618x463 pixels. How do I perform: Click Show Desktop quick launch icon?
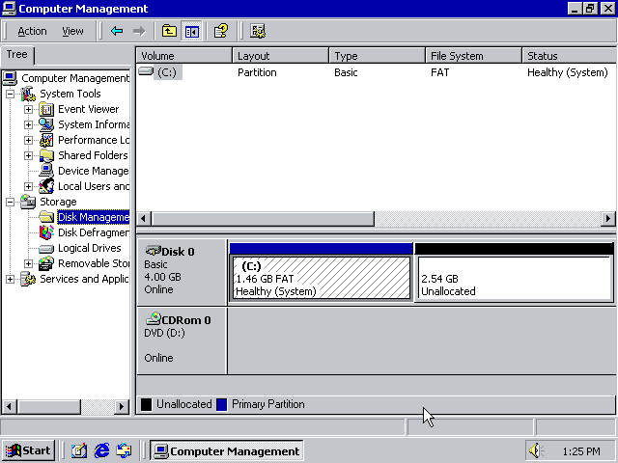click(79, 450)
